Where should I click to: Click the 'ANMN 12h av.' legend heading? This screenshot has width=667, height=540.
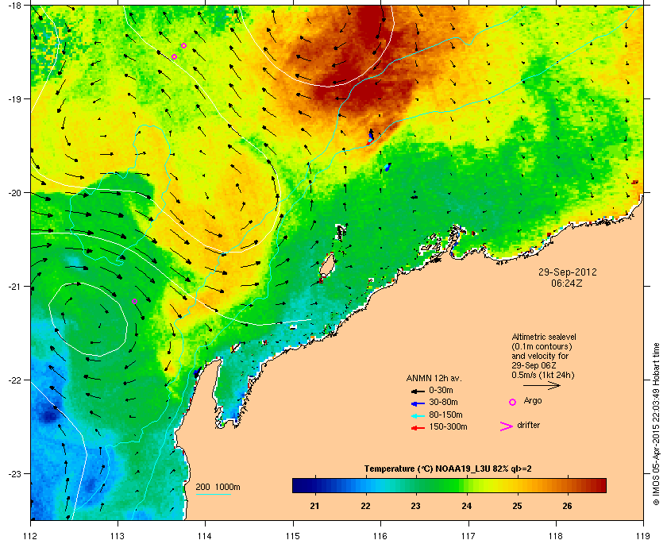[x=434, y=378]
